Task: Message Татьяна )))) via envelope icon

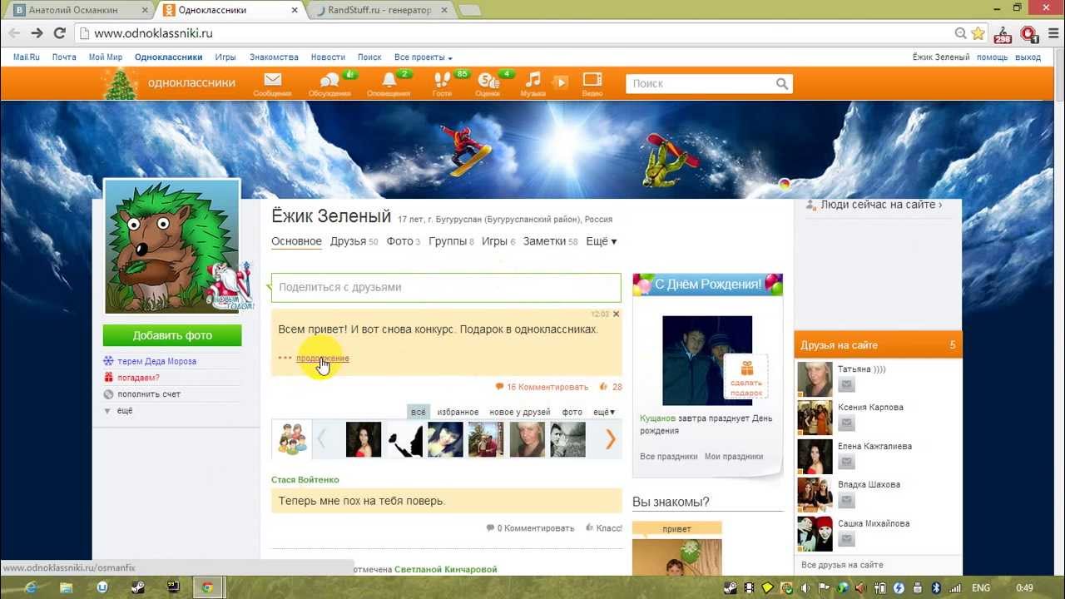Action: click(846, 384)
